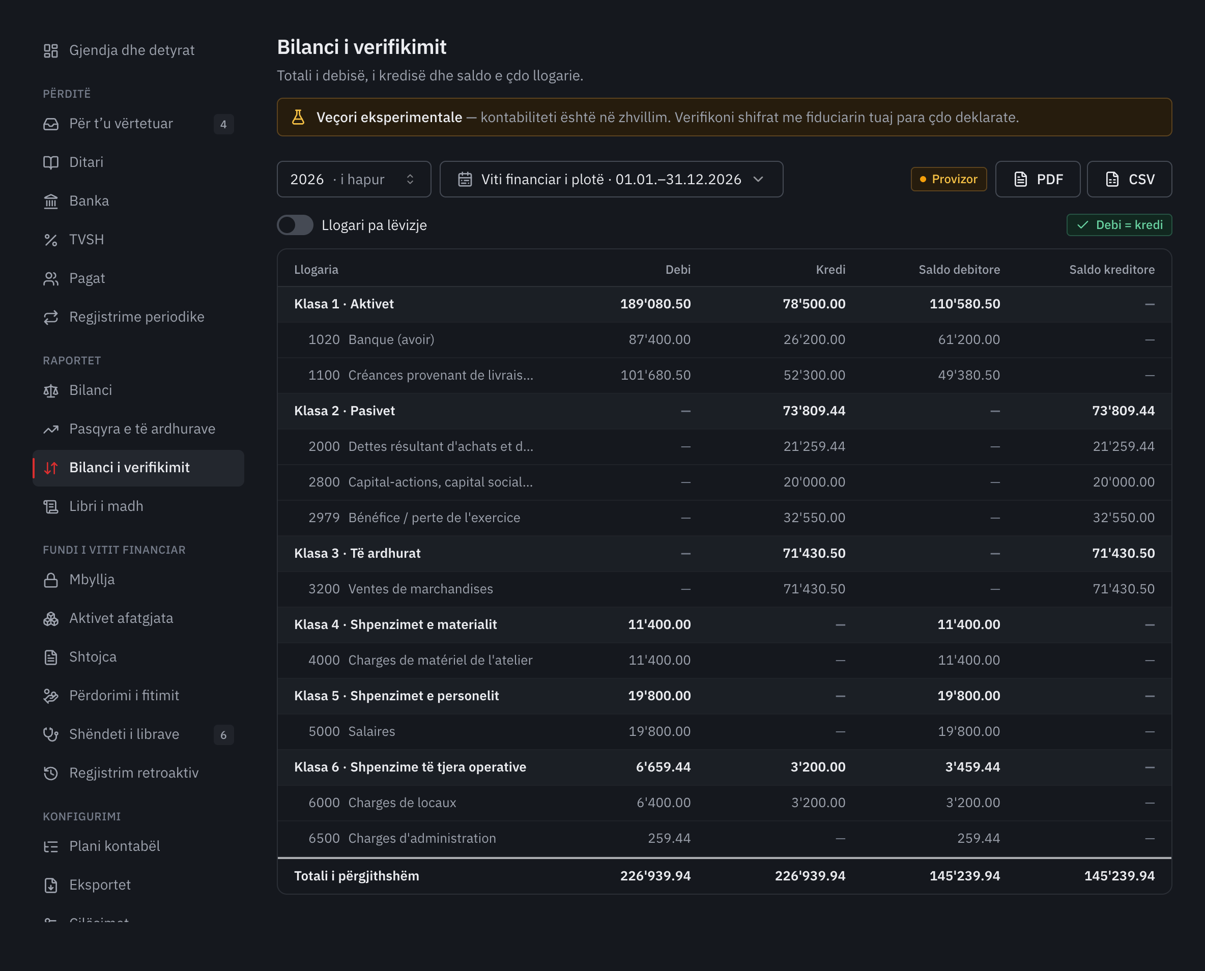Click the Banka building icon
This screenshot has width=1205, height=971.
click(x=51, y=202)
